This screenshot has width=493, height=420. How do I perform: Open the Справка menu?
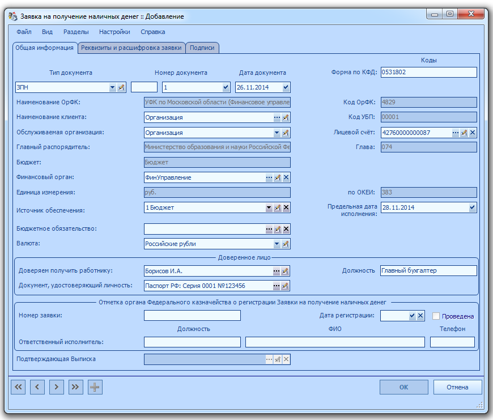(153, 32)
